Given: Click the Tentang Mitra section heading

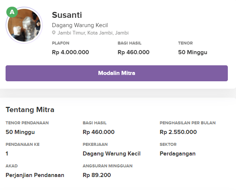Looking at the screenshot, I should click(30, 110).
